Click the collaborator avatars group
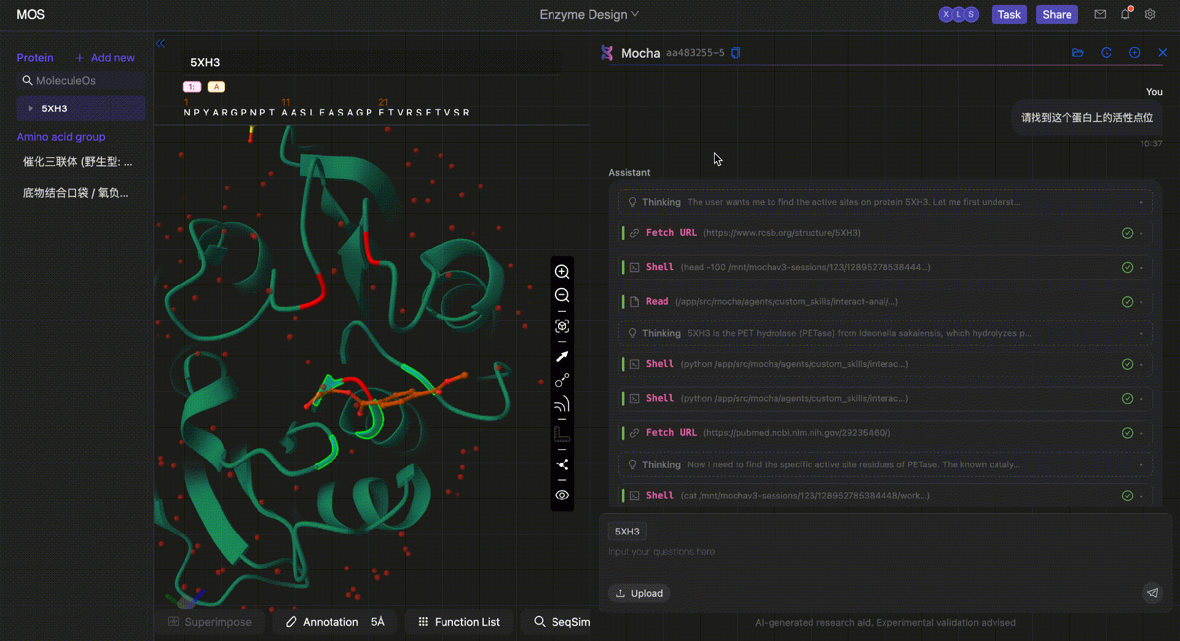The width and height of the screenshot is (1180, 641). pyautogui.click(x=959, y=14)
